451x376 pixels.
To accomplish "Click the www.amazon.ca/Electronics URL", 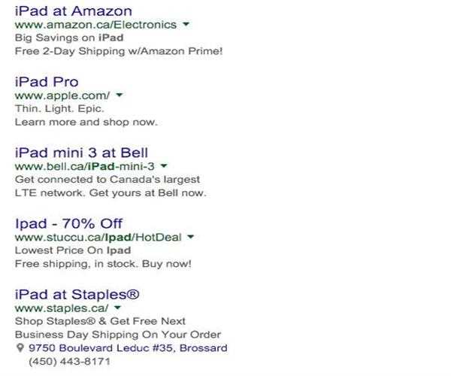I will click(x=95, y=24).
